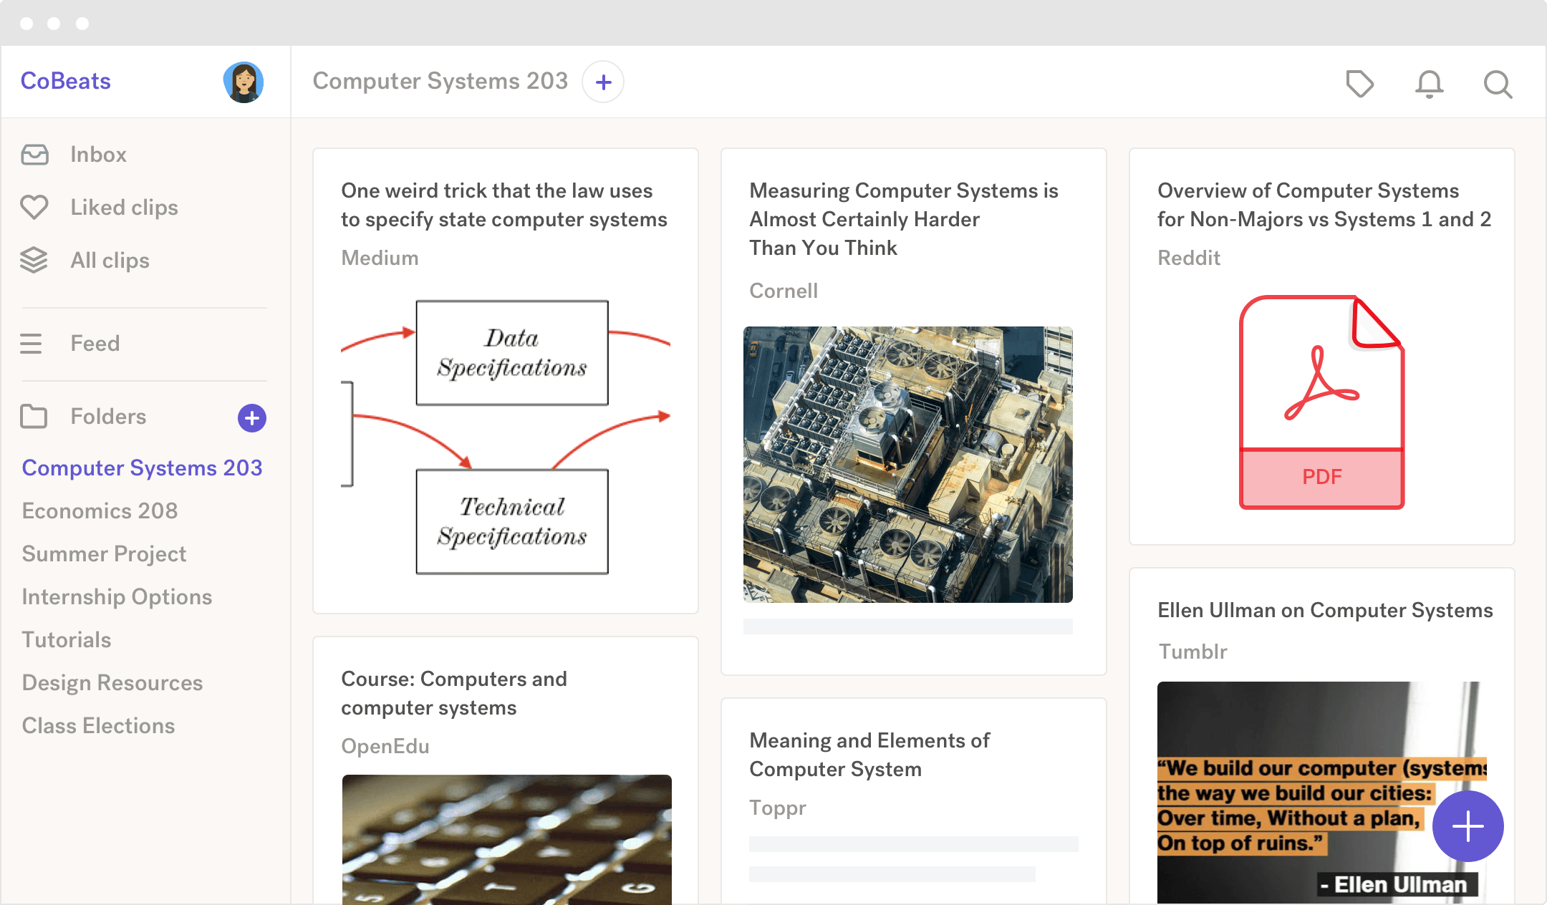Viewport: 1547px width, 905px height.
Task: Open search with magnifier icon
Action: pyautogui.click(x=1498, y=84)
